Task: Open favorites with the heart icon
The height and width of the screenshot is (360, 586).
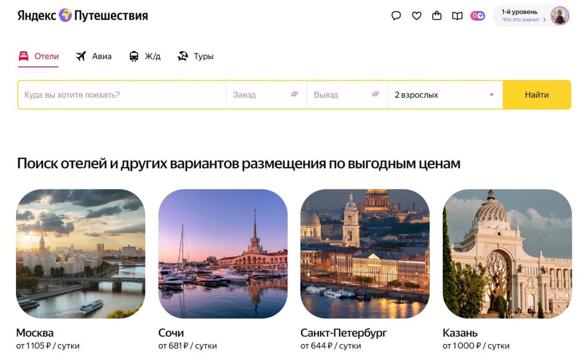Action: click(417, 16)
